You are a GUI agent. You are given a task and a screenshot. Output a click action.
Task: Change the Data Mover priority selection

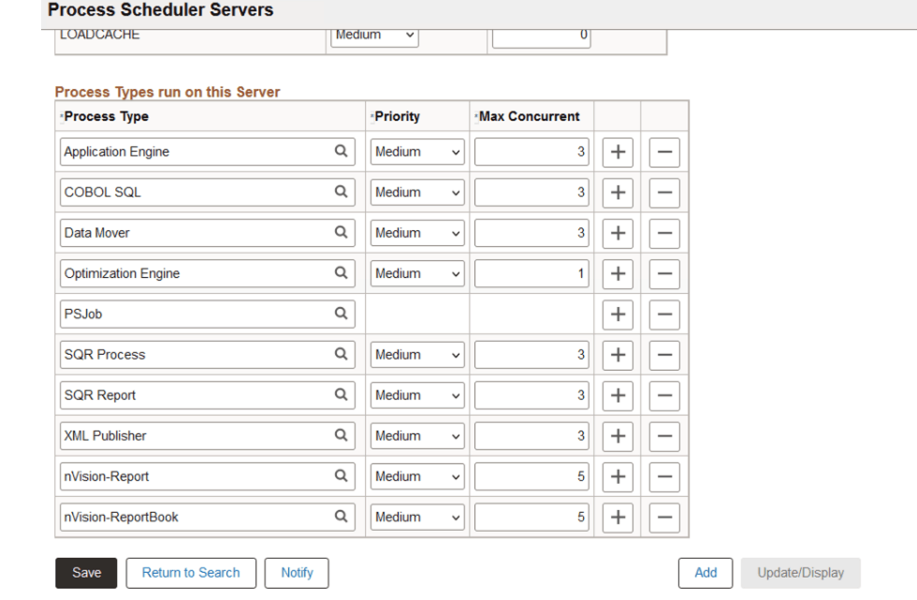point(416,232)
